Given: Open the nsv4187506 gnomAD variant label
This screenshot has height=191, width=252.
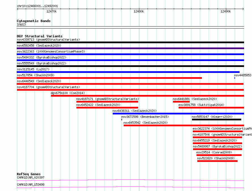Looking at the screenshot, I should 222,134.
